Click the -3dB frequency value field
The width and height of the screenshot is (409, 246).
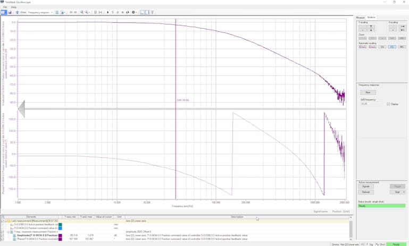point(371,104)
